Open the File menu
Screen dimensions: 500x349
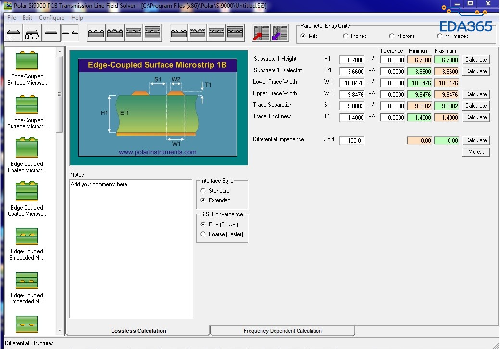[x=12, y=18]
